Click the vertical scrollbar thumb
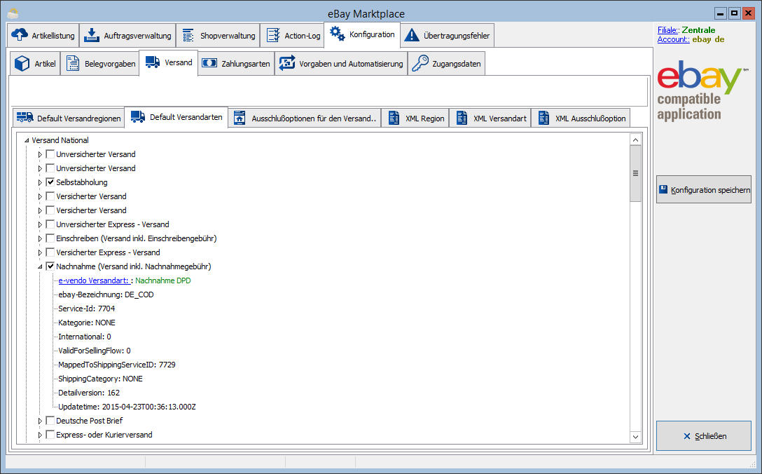762x474 pixels. [x=635, y=173]
